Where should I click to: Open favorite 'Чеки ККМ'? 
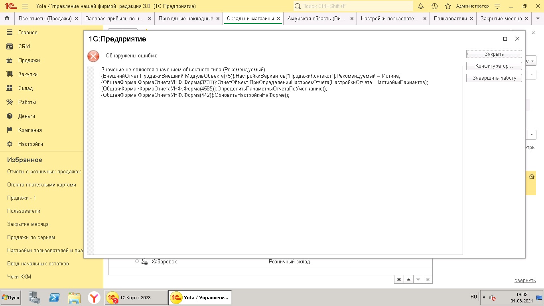(19, 277)
